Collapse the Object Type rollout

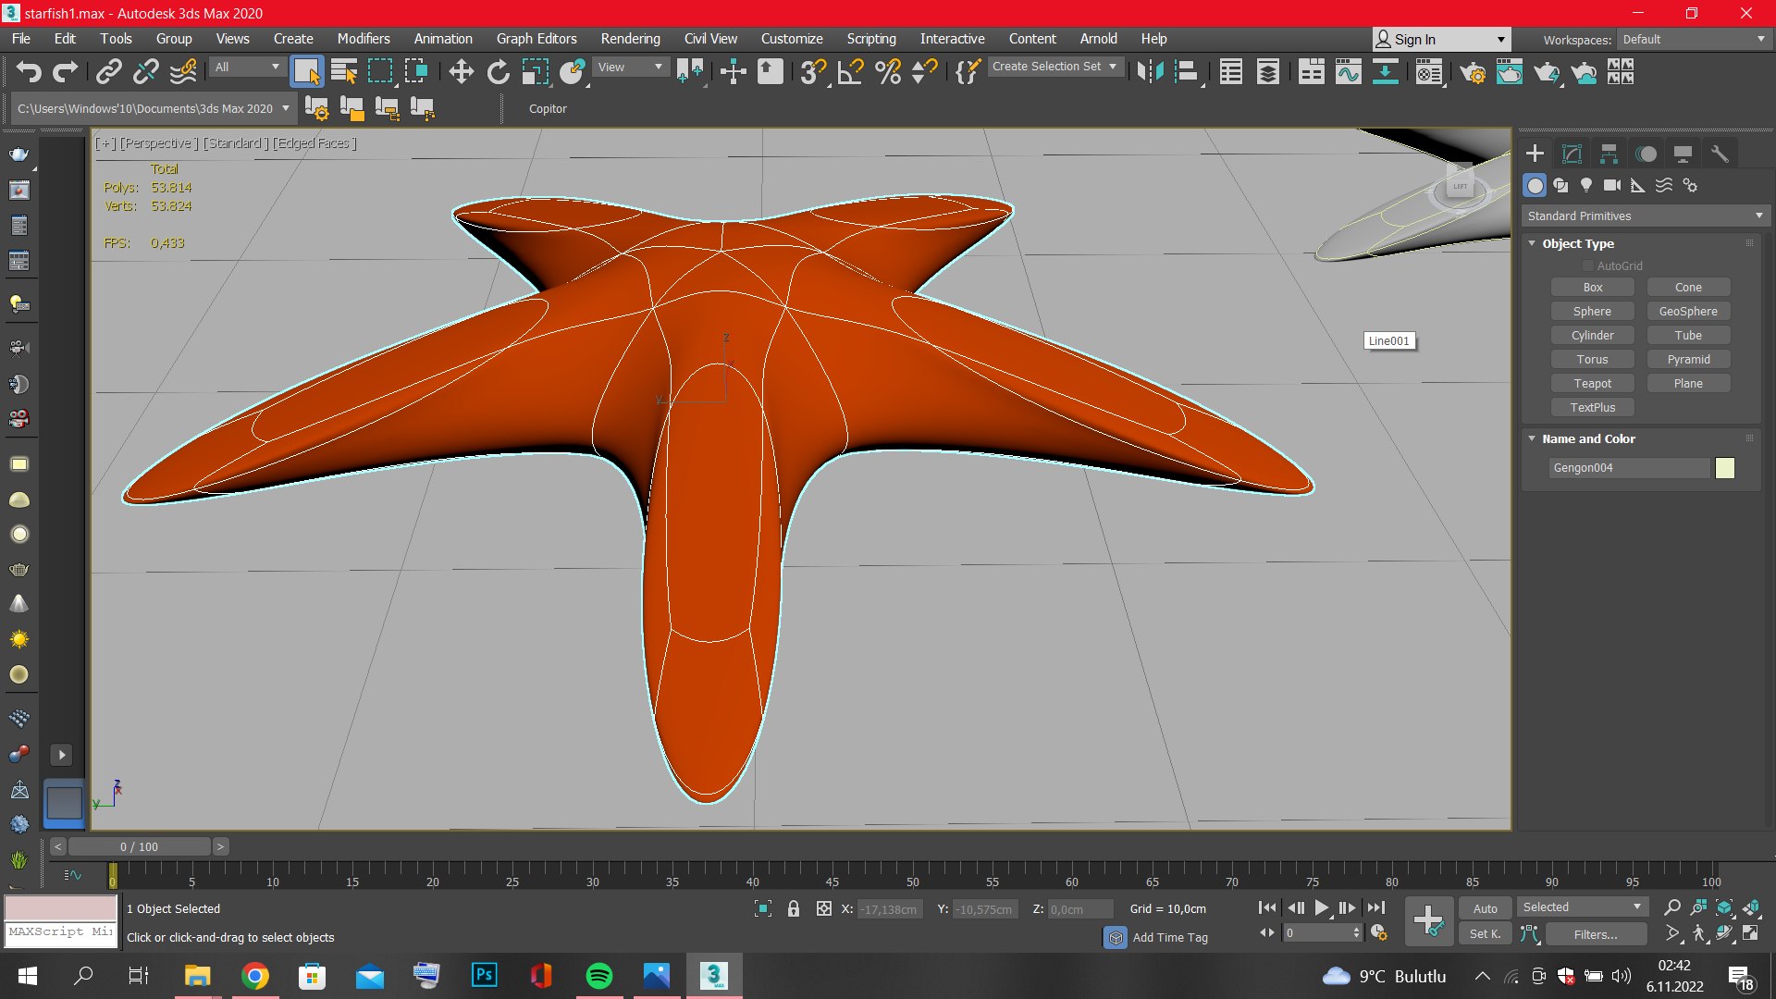1532,243
